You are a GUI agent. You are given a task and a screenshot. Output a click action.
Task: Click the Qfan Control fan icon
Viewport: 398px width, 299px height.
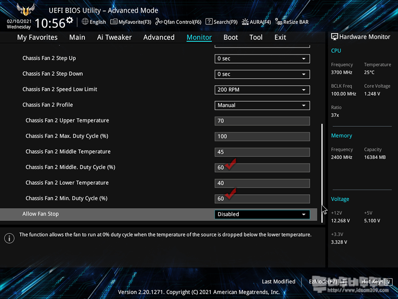click(159, 22)
